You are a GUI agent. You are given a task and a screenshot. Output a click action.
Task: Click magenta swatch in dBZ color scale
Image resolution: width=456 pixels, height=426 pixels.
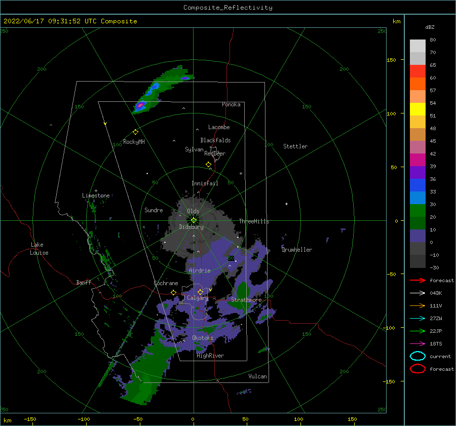pyautogui.click(x=417, y=160)
